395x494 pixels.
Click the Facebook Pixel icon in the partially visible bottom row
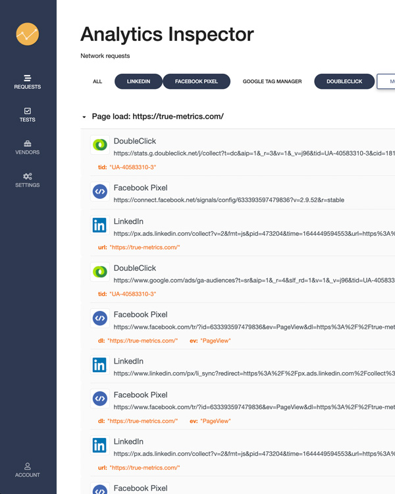coord(100,489)
